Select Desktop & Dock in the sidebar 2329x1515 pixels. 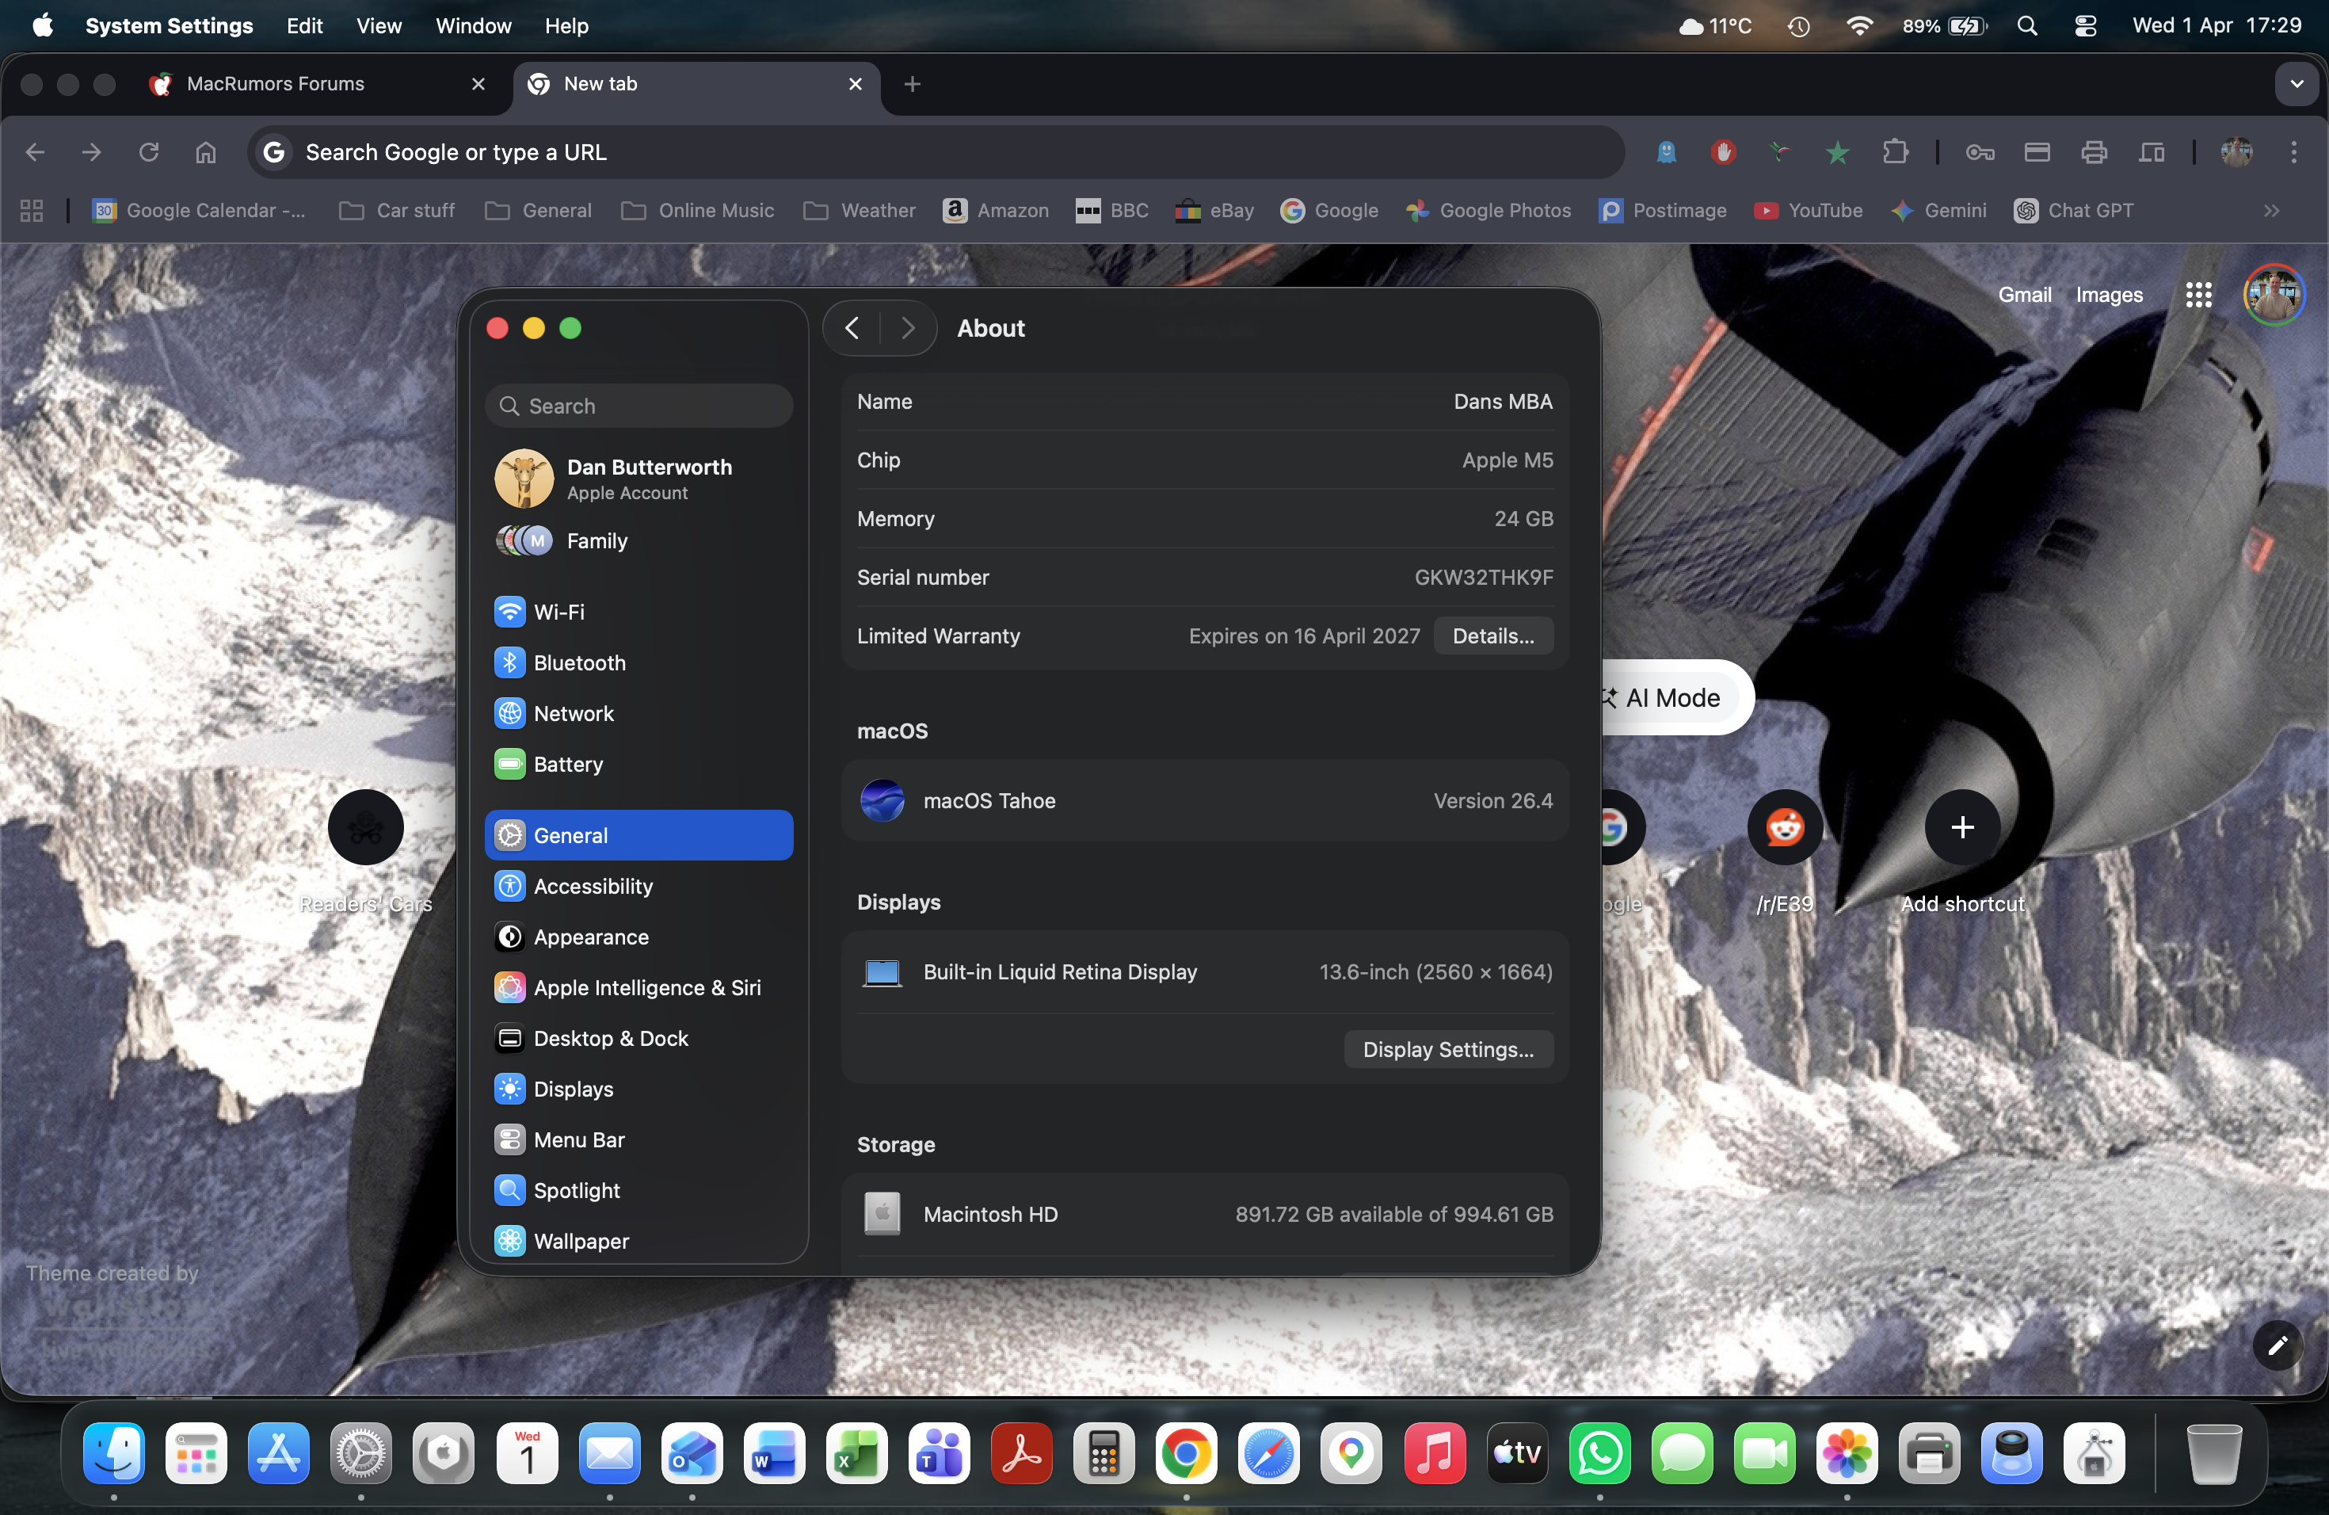(x=638, y=1038)
